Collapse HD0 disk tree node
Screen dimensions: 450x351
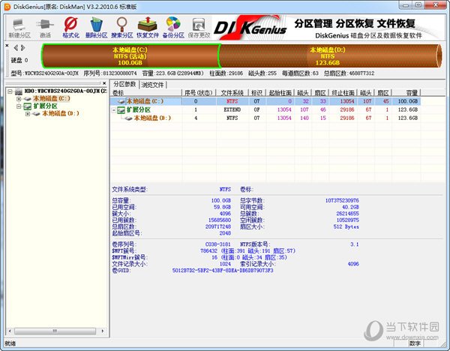(10, 91)
